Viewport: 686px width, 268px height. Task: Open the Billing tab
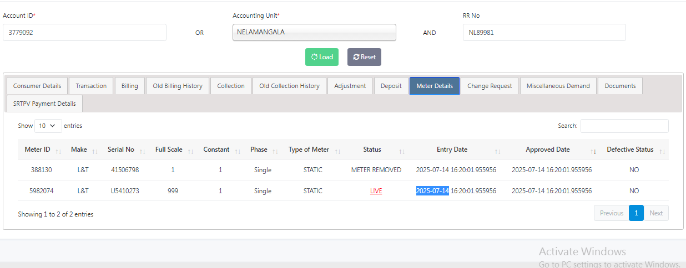(130, 86)
